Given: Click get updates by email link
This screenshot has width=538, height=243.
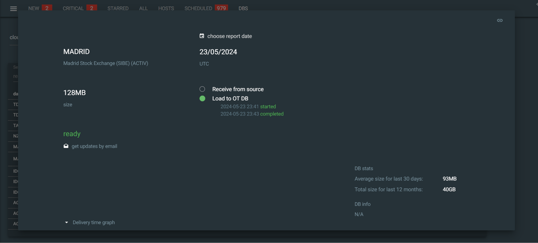Looking at the screenshot, I should click(94, 146).
